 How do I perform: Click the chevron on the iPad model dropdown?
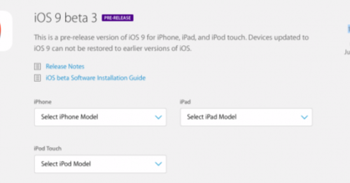click(x=304, y=117)
